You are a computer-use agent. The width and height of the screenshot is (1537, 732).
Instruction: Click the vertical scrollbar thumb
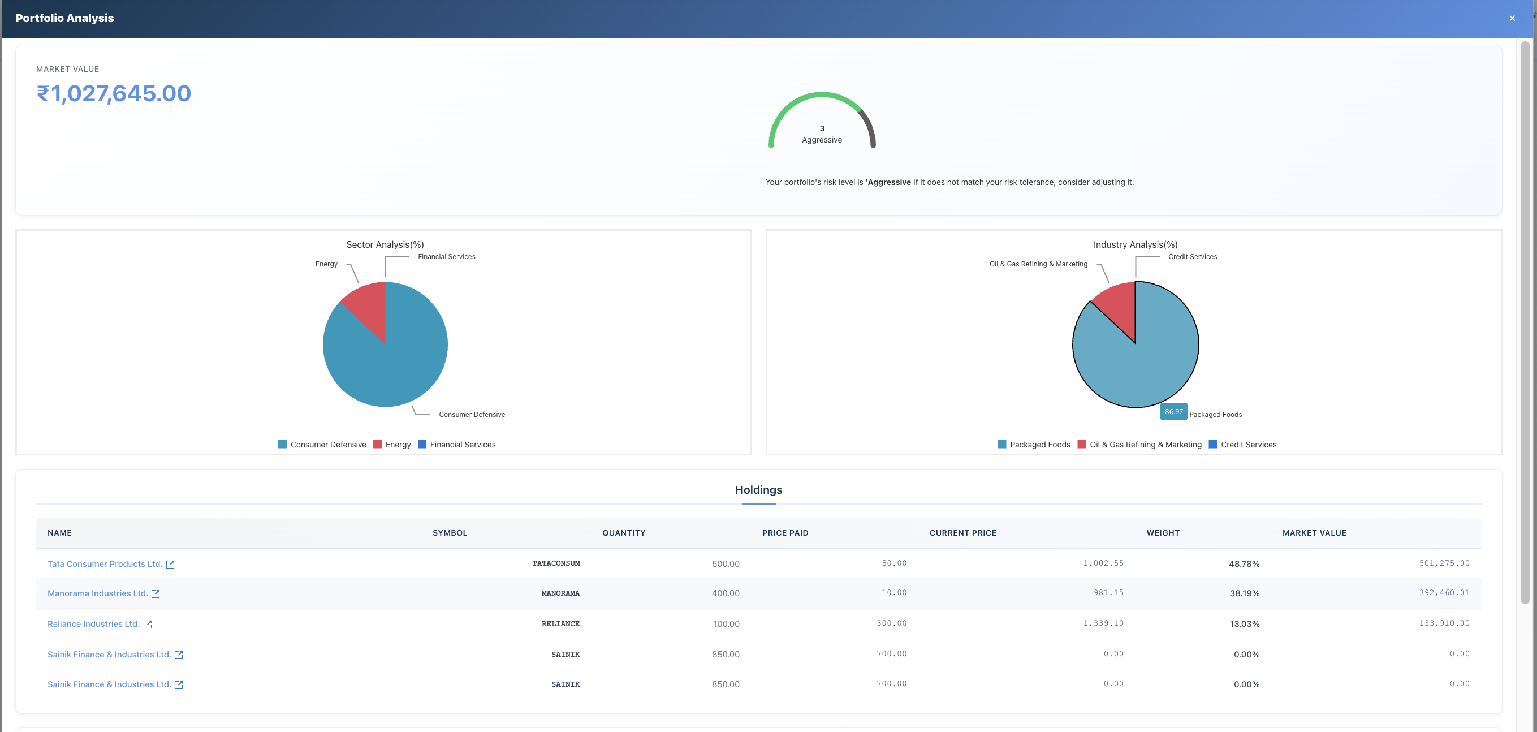click(x=1525, y=322)
